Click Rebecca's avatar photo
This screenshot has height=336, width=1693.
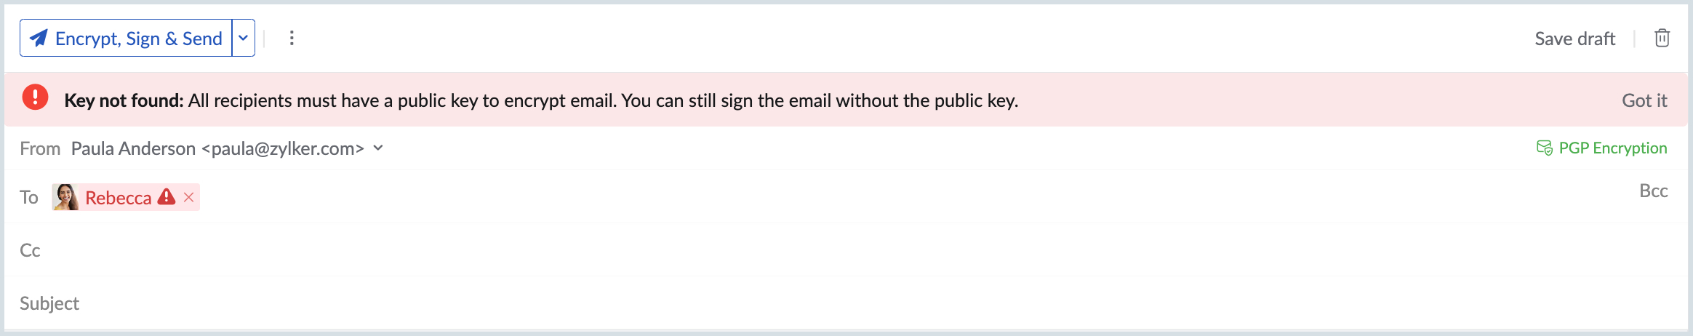(x=65, y=197)
